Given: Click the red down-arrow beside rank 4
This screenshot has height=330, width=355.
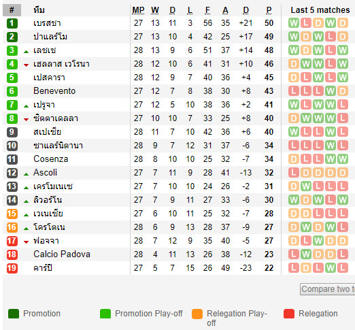Looking at the screenshot, I should click(27, 65).
